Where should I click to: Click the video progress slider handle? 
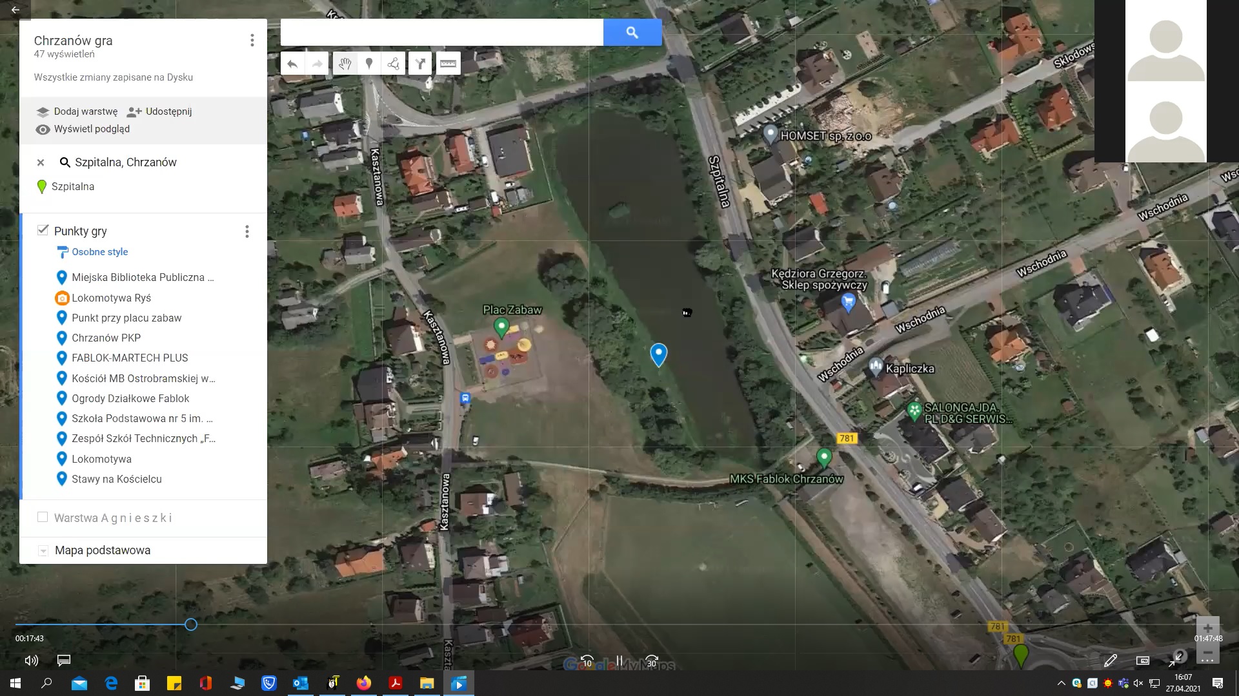coord(191,624)
